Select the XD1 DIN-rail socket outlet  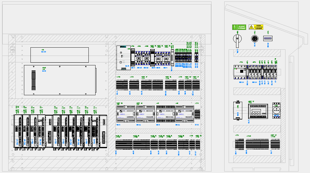tap(276, 111)
